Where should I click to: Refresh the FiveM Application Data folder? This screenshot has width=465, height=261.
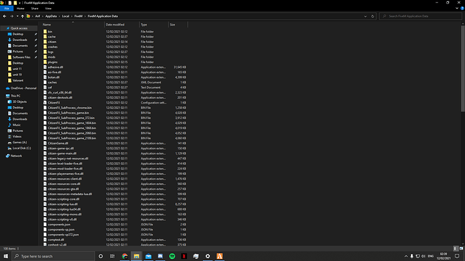point(373,16)
